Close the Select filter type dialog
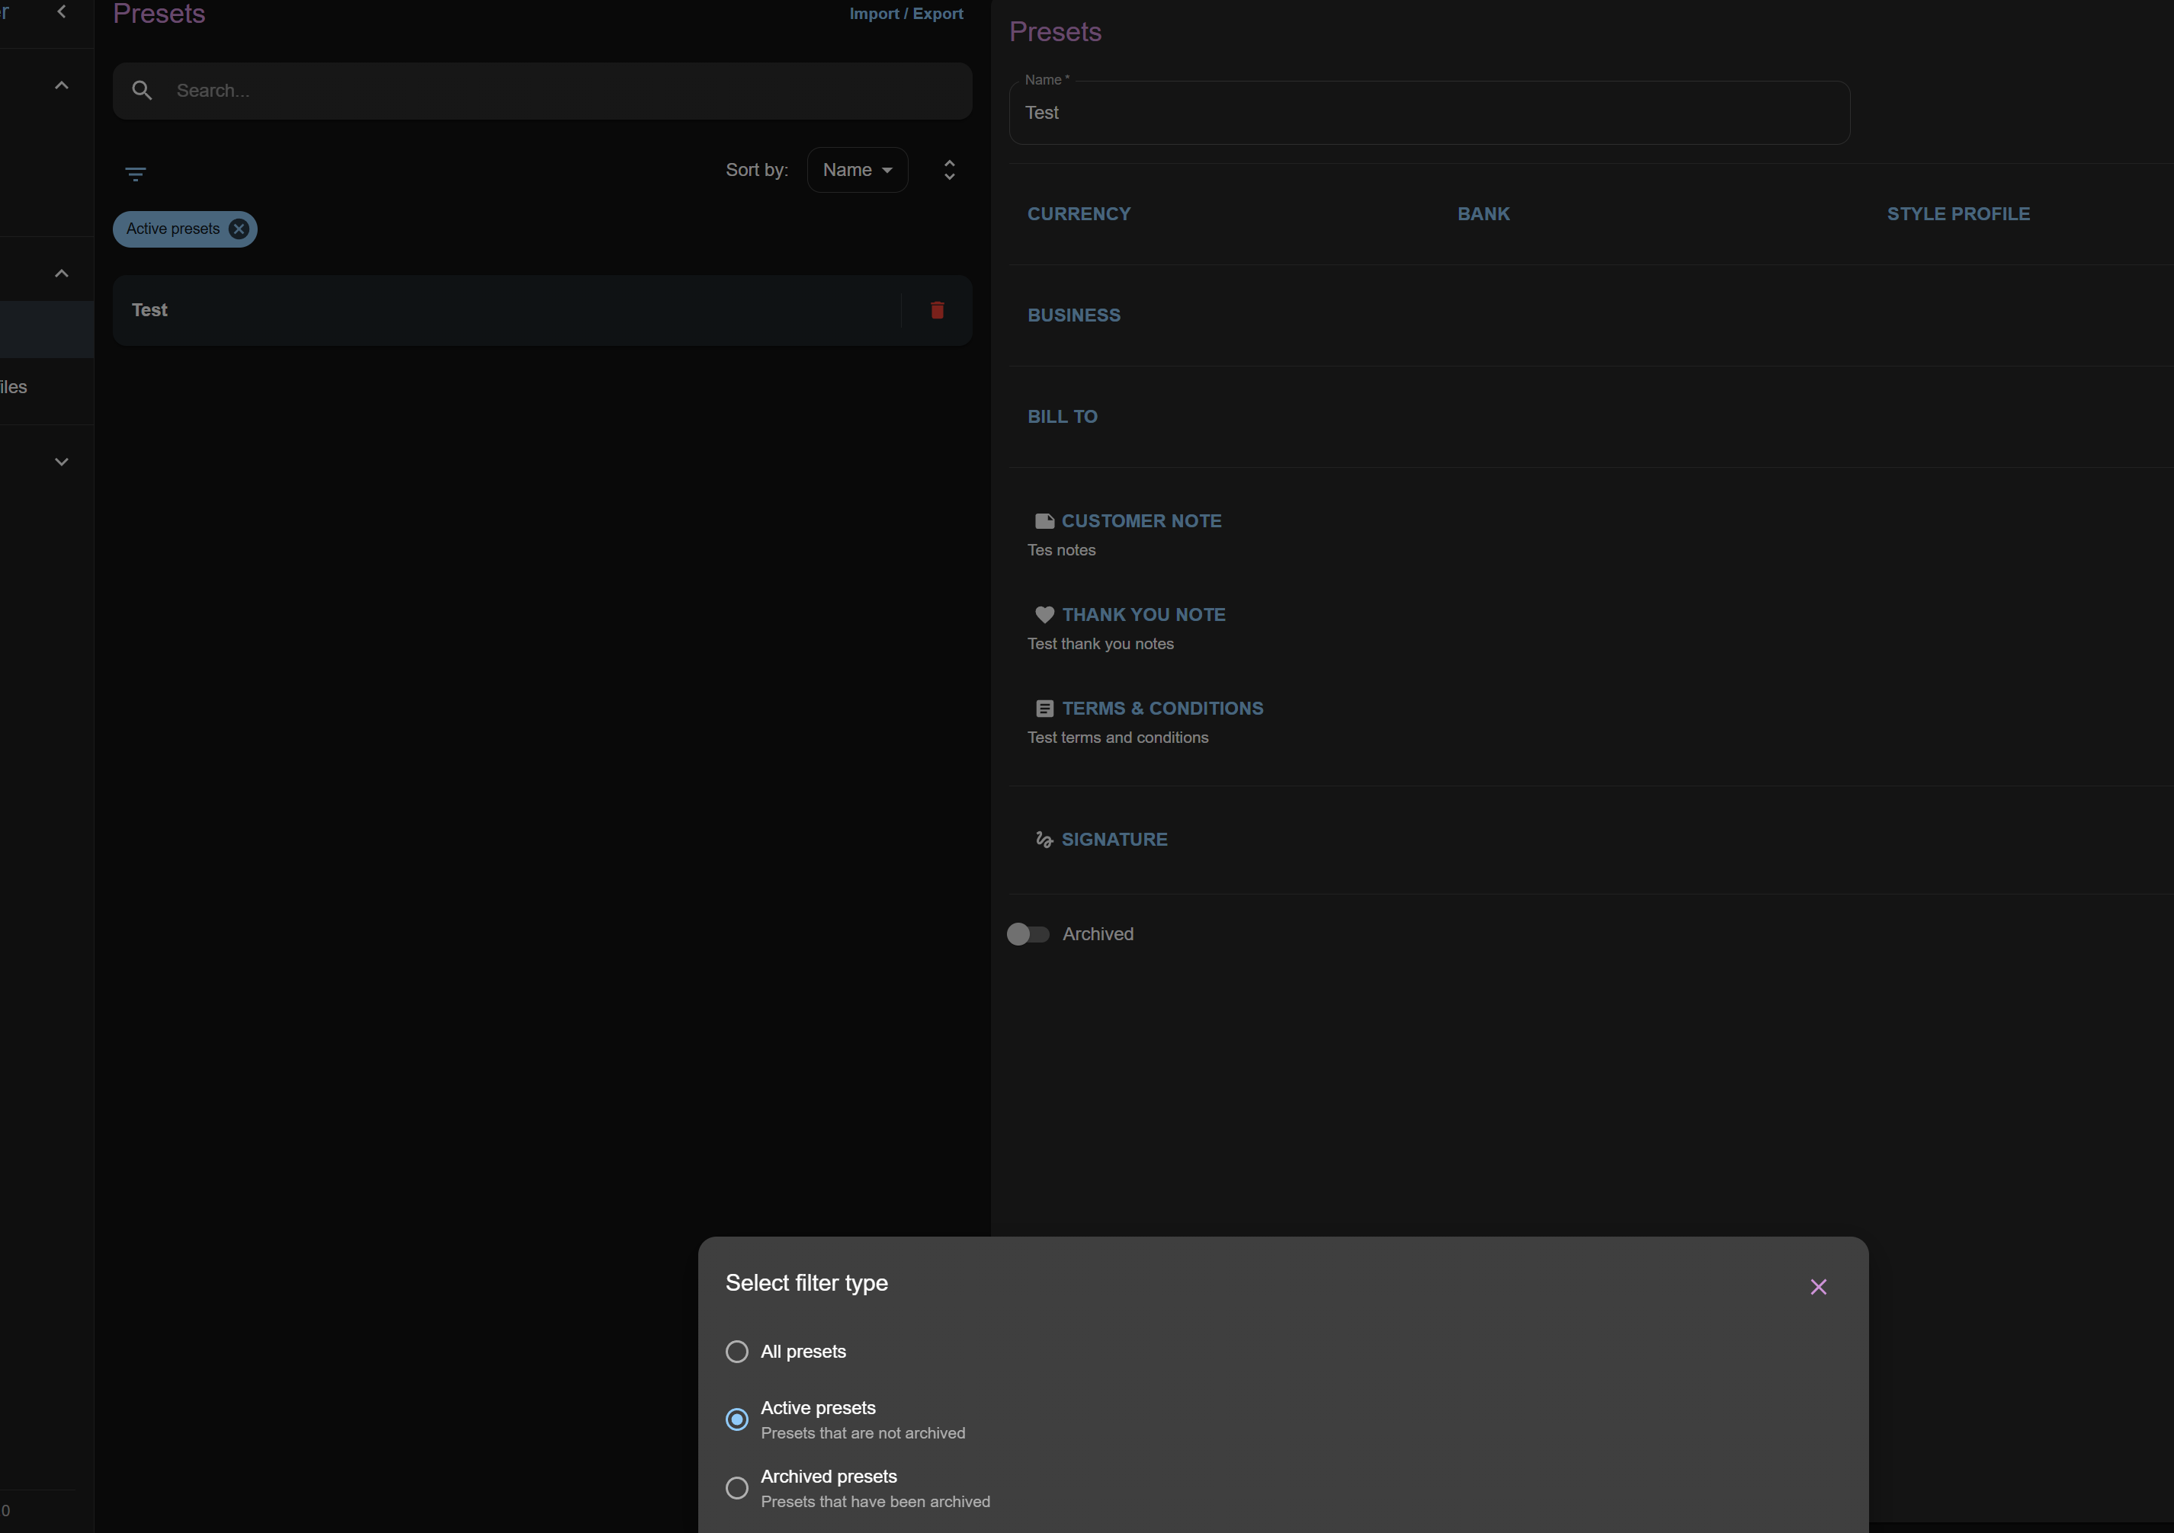The width and height of the screenshot is (2174, 1533). pos(1818,1287)
